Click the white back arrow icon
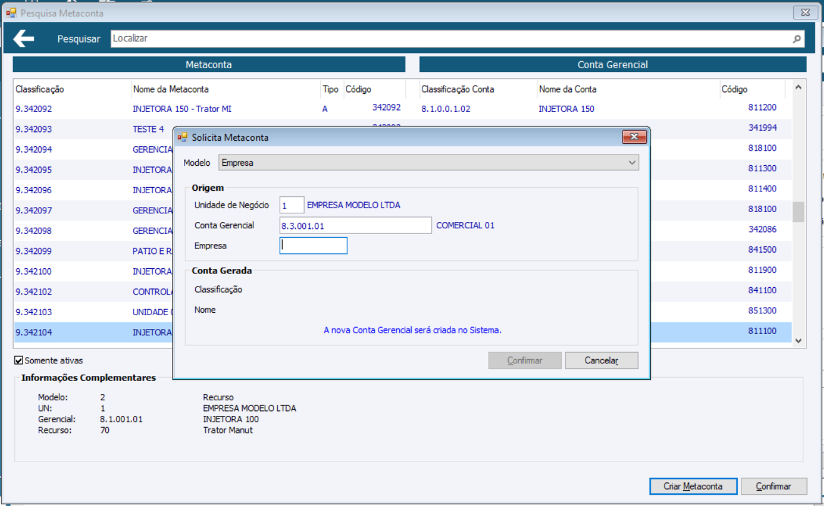The image size is (824, 506). (24, 39)
